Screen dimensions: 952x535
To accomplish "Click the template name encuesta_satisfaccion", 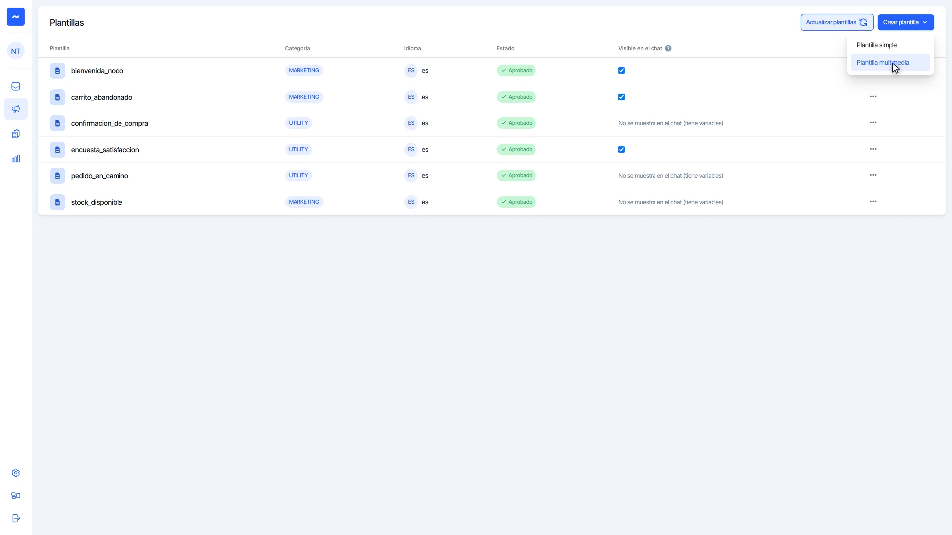I will (105, 150).
